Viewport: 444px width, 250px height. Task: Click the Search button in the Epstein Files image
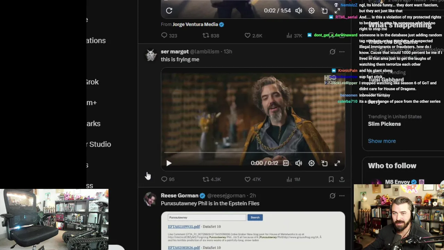[x=255, y=217]
